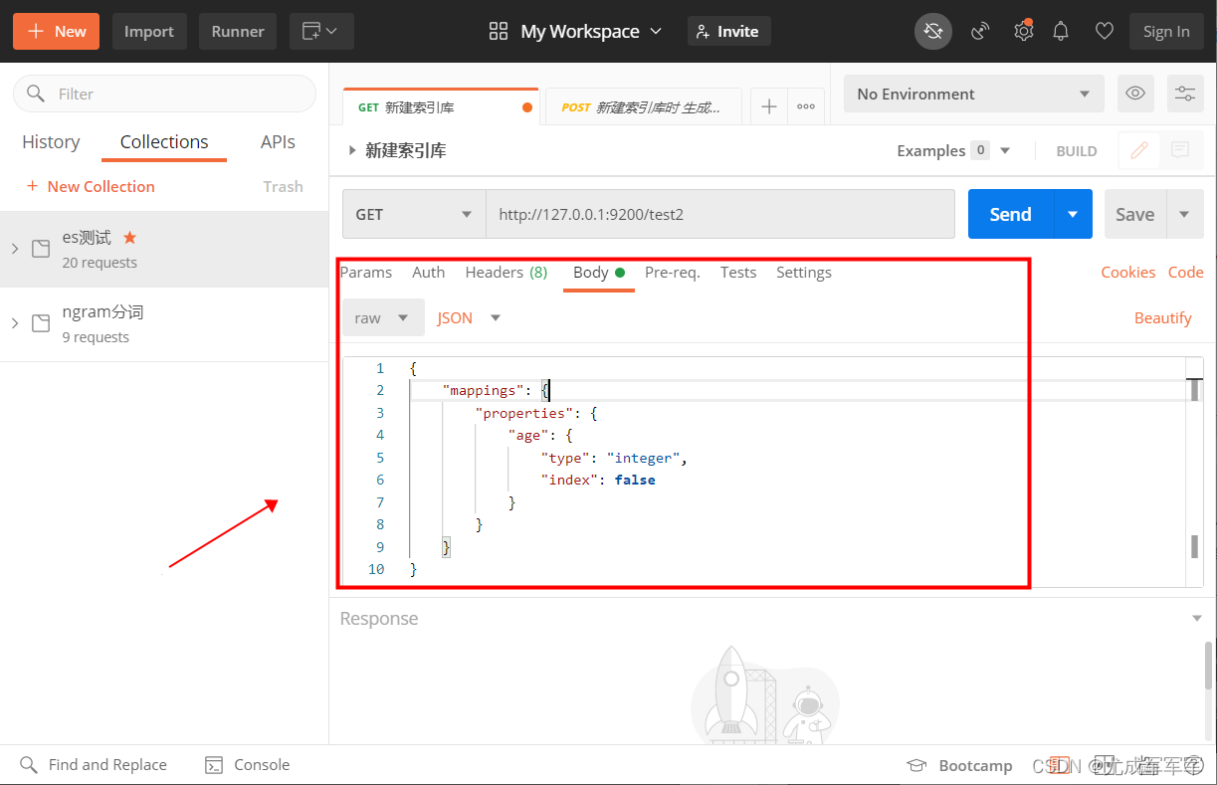Open the Headers (8) tab
1217x785 pixels.
click(x=507, y=272)
